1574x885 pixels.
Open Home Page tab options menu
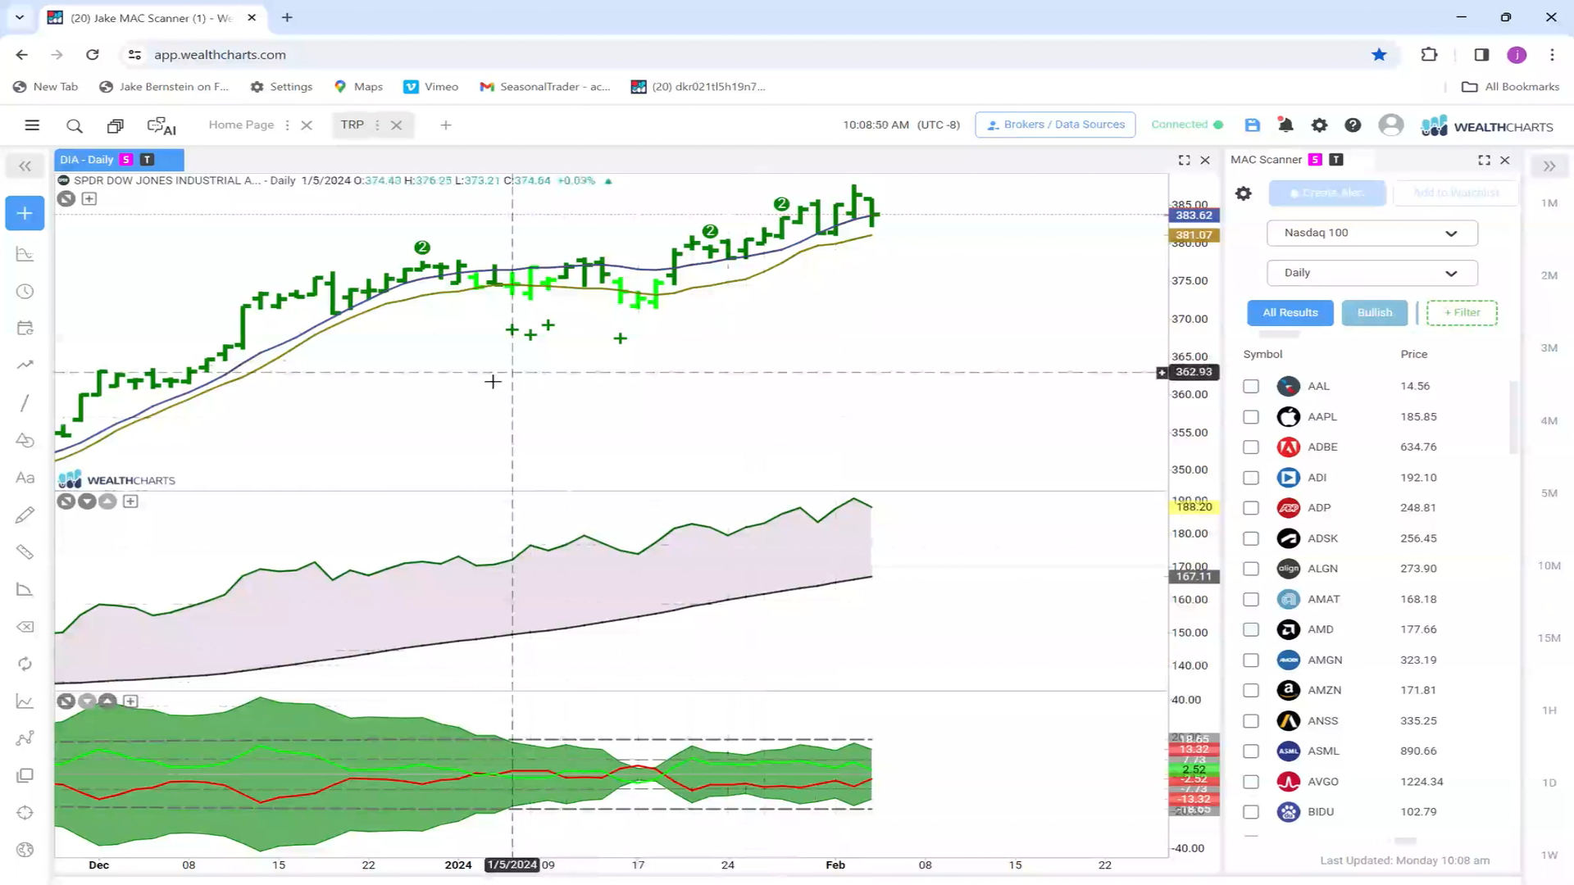tap(287, 125)
